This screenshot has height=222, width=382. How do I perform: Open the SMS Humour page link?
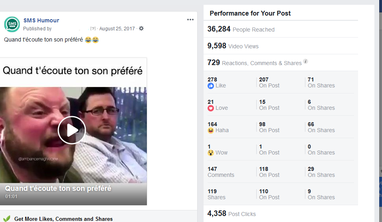click(x=41, y=20)
